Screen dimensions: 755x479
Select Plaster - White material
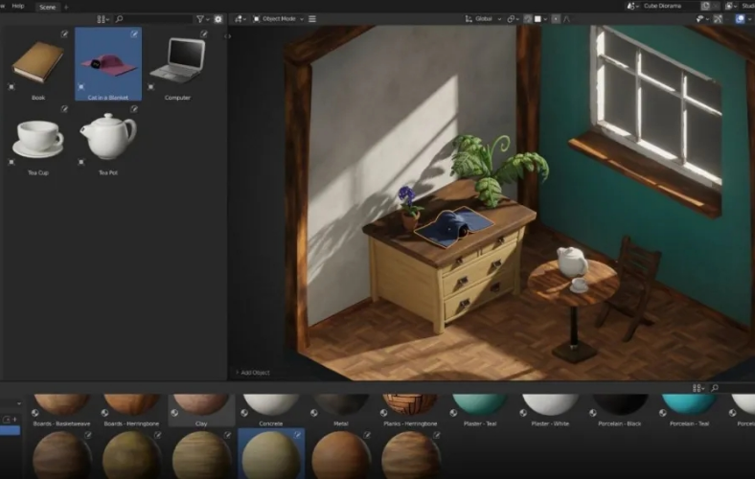pos(550,410)
